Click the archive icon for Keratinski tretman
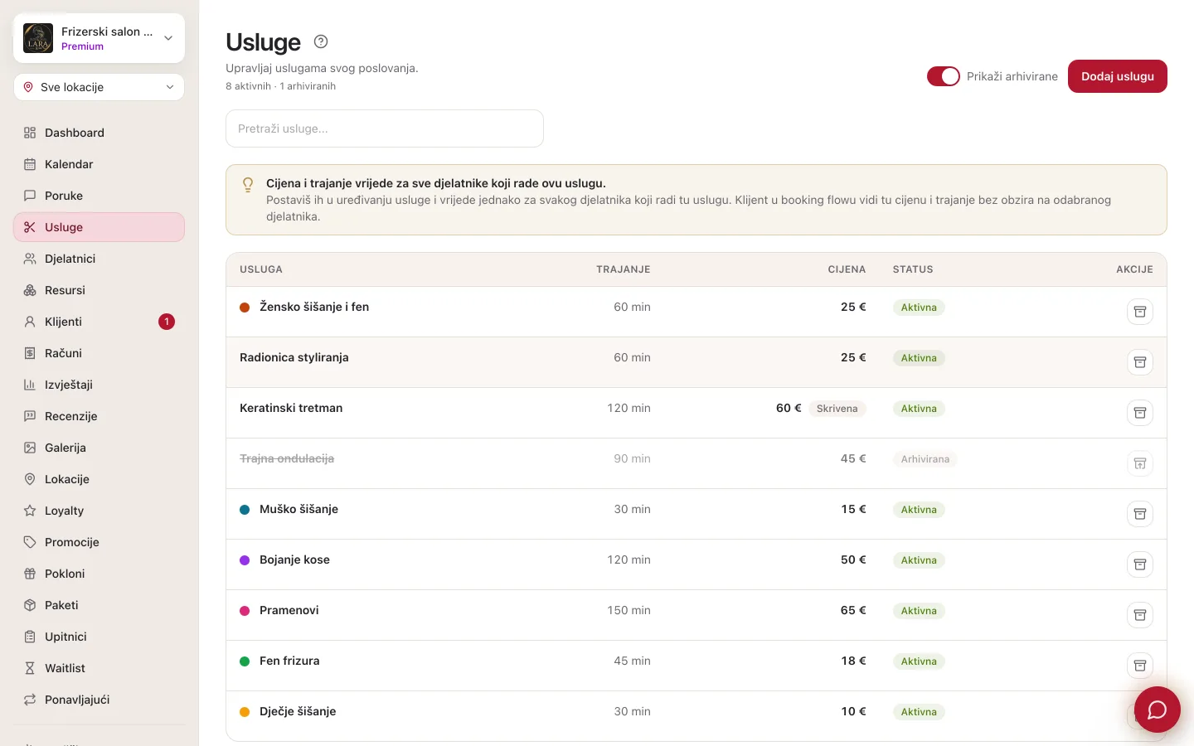Viewport: 1194px width, 746px height. click(x=1140, y=413)
